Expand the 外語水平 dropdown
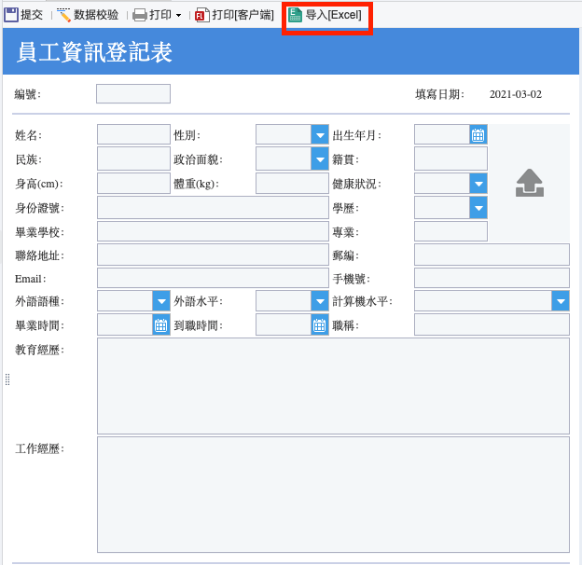Viewport: 582px width, 565px height. tap(320, 301)
